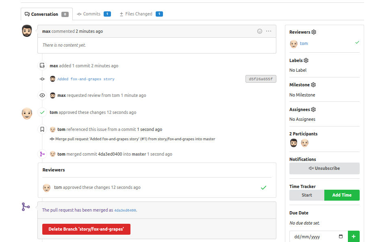Open the Labels settings gear
380x242 pixels.
click(306, 60)
